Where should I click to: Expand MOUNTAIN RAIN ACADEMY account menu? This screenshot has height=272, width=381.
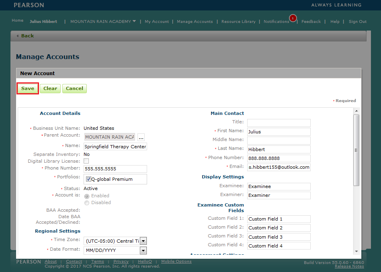coord(103,21)
